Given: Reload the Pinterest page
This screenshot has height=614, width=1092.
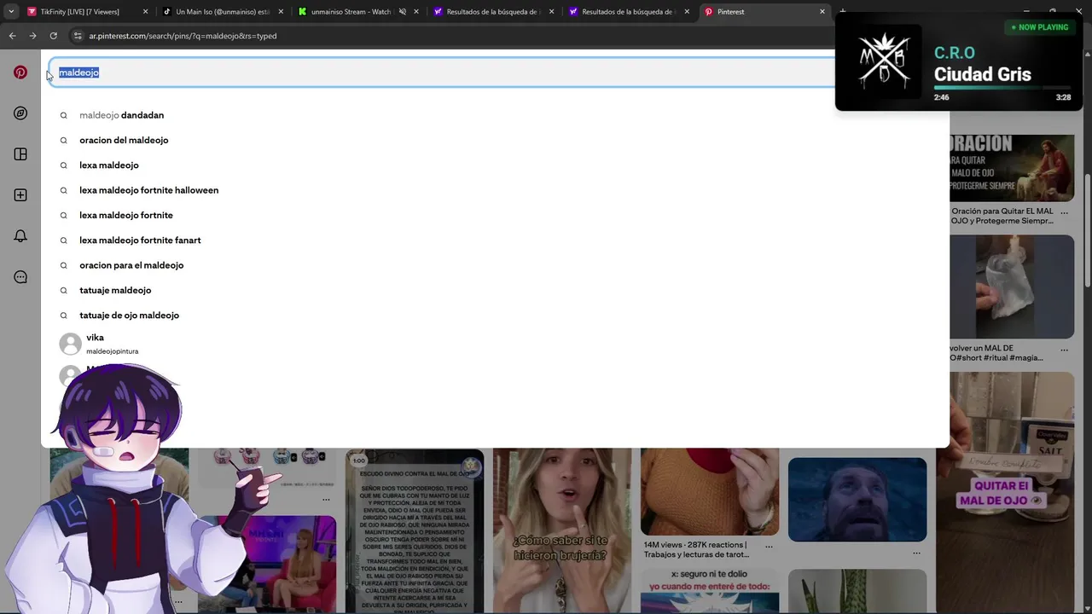Looking at the screenshot, I should (x=53, y=36).
